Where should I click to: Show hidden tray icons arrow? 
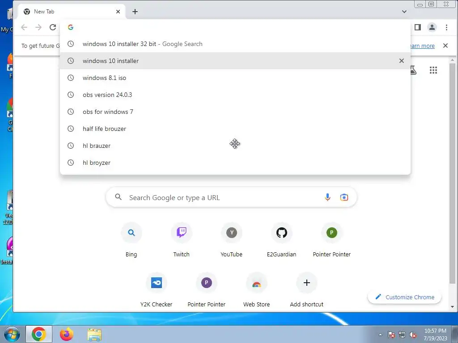point(380,335)
